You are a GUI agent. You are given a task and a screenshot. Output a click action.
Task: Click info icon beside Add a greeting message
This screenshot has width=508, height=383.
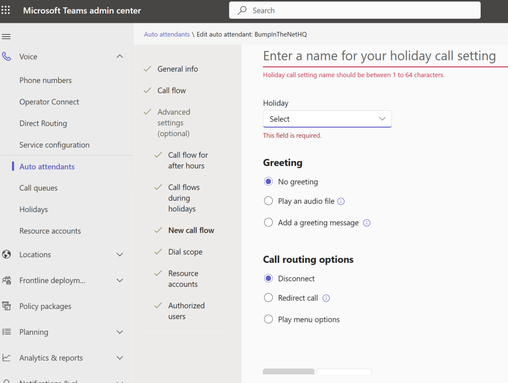(366, 223)
